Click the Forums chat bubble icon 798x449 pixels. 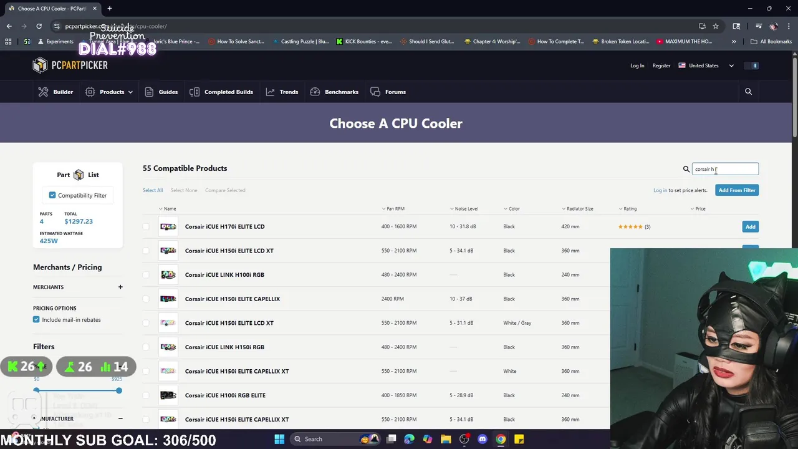[375, 92]
